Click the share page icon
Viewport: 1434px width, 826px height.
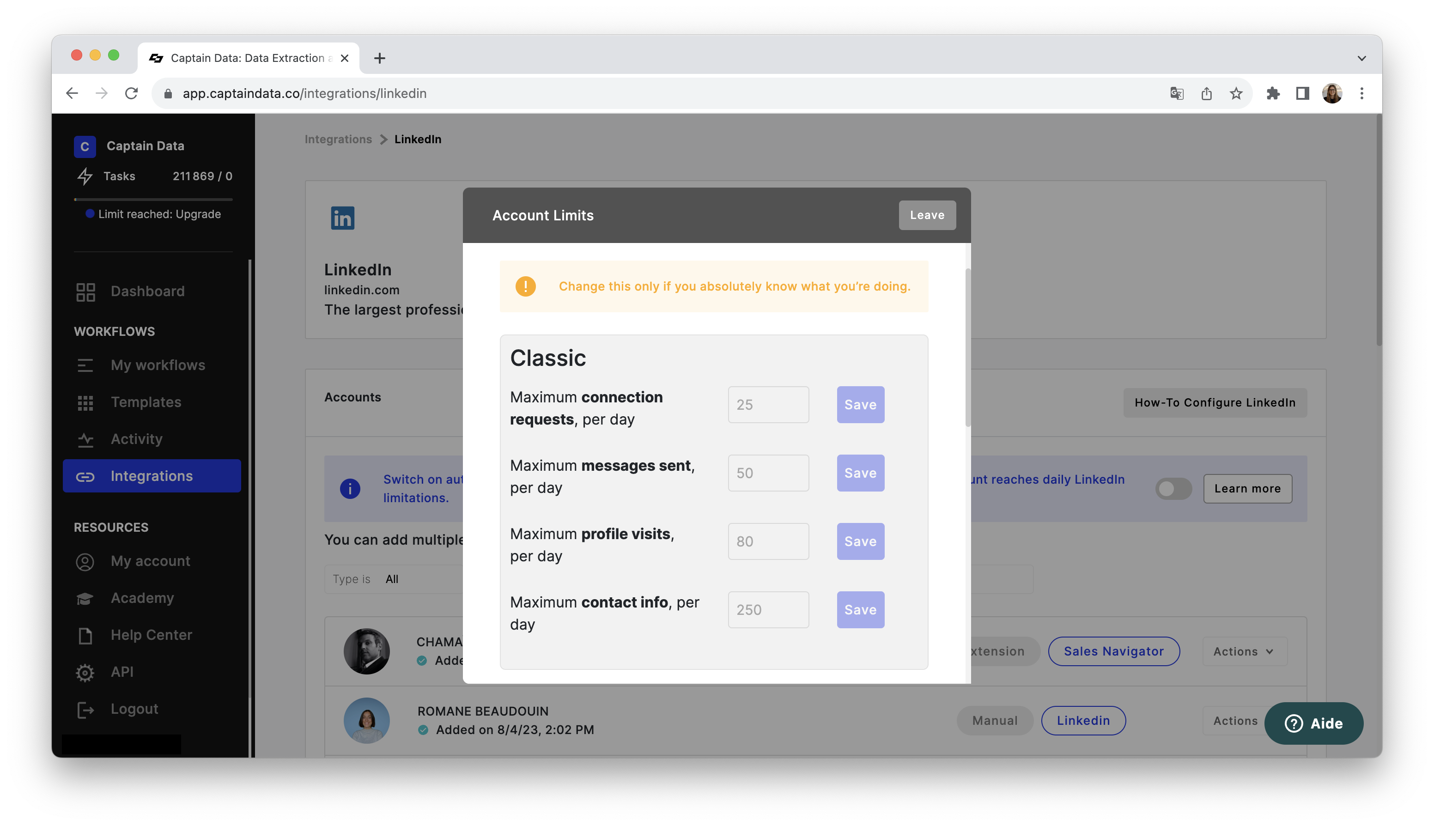(x=1206, y=94)
